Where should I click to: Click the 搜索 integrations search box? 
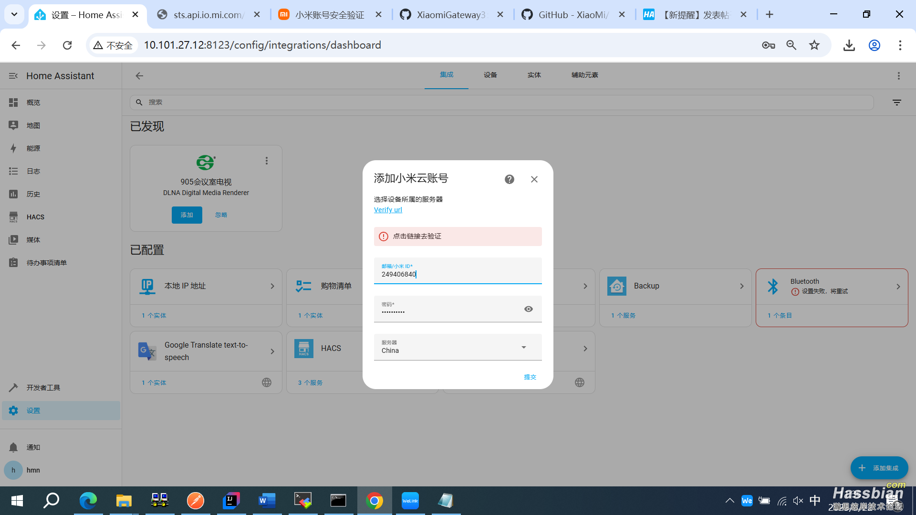pos(502,103)
